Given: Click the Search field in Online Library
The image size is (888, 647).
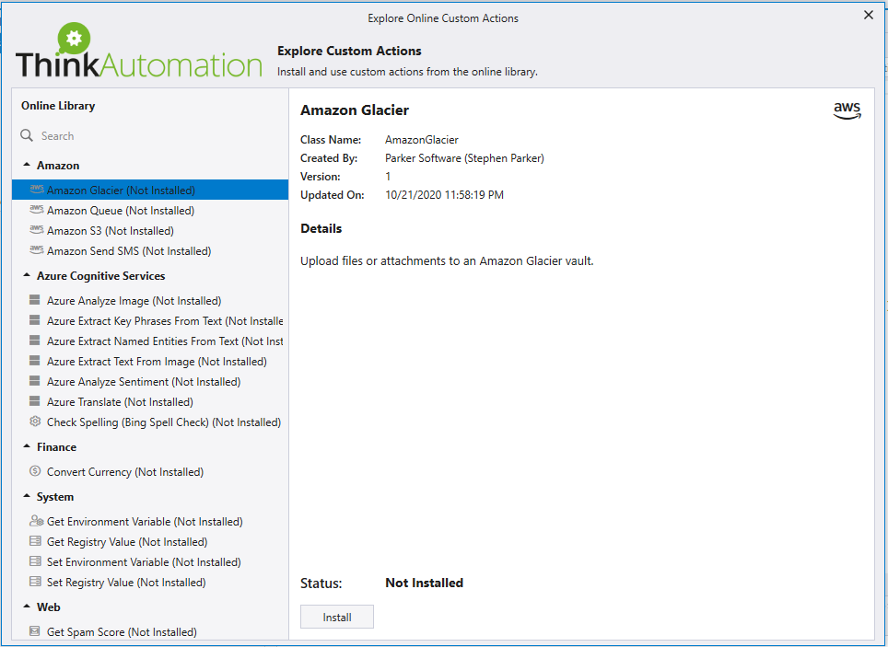Looking at the screenshot, I should pos(153,136).
